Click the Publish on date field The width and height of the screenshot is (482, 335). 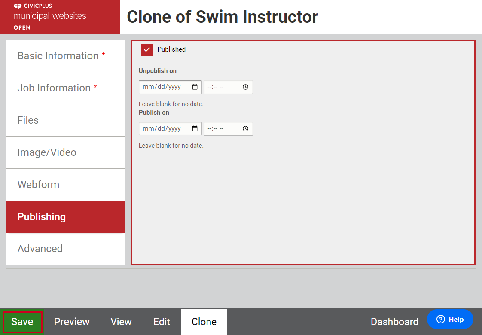(x=170, y=129)
